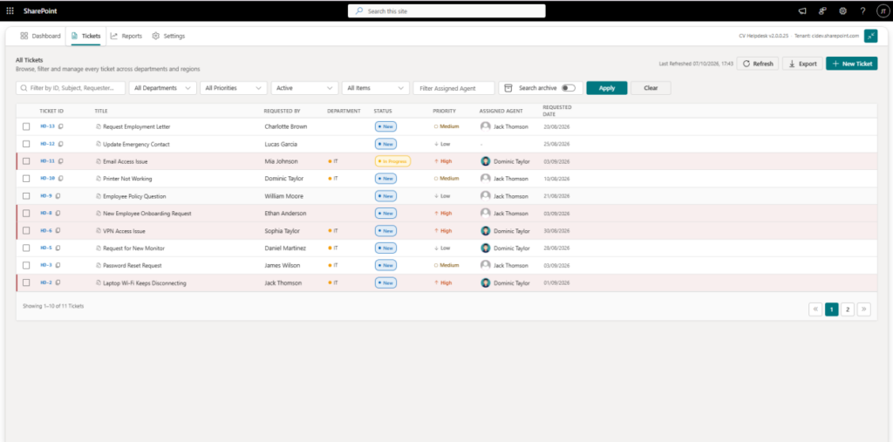Open the Active status dropdown

coord(304,88)
